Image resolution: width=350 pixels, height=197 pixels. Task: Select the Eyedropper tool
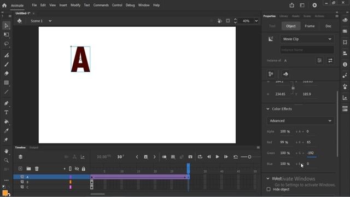click(6, 131)
